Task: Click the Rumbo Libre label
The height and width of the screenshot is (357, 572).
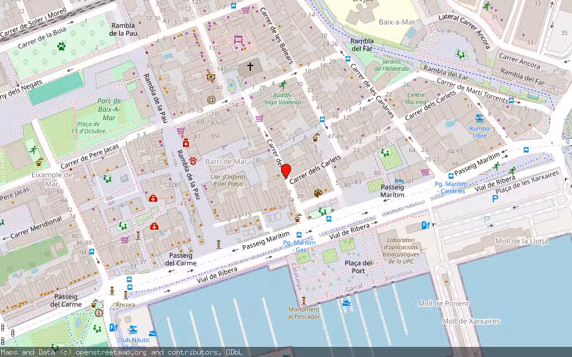Action: coord(480,131)
